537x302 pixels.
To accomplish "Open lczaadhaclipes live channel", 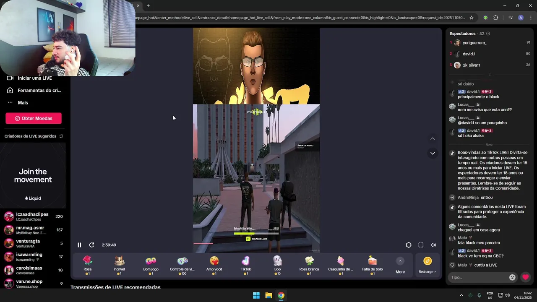I will click(x=33, y=216).
